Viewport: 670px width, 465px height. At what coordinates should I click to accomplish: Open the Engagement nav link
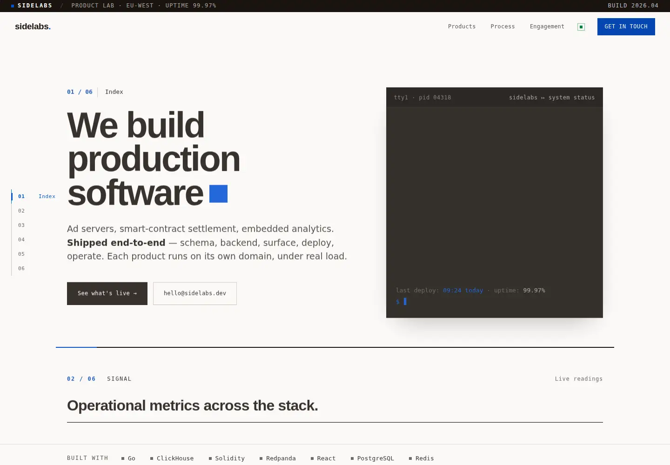click(547, 27)
